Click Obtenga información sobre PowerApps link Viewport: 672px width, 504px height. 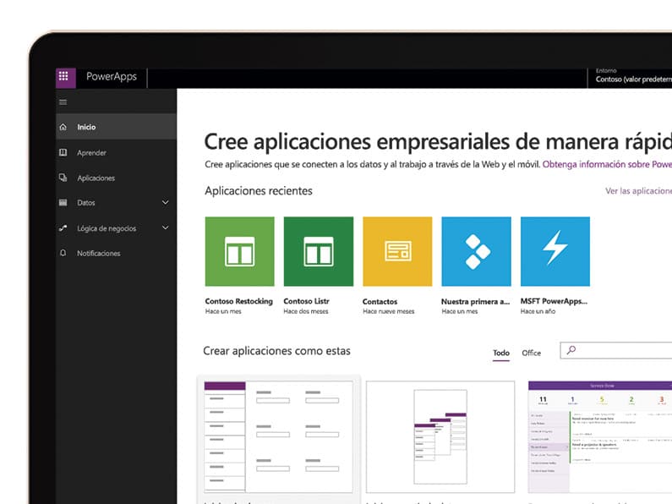point(607,165)
